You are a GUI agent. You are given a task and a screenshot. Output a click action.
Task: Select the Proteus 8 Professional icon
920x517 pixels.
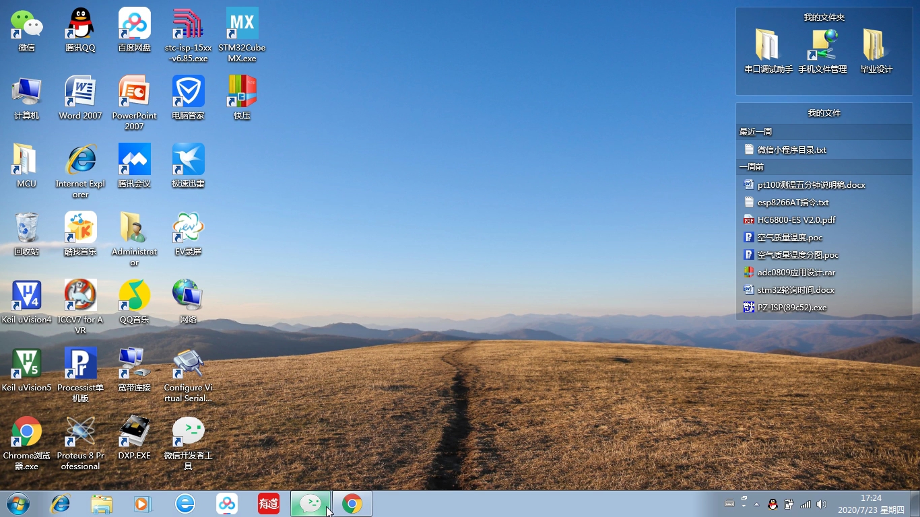80,443
